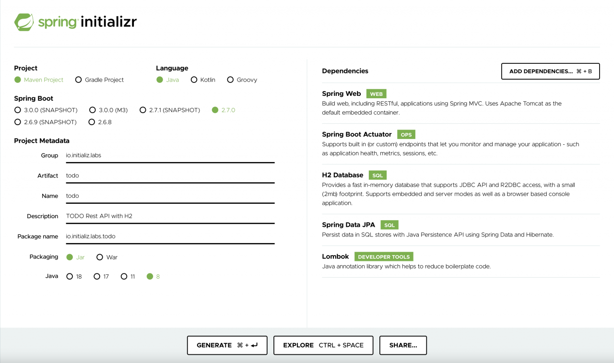Viewport: 614px width, 363px height.
Task: Click the Share button
Action: pos(403,345)
